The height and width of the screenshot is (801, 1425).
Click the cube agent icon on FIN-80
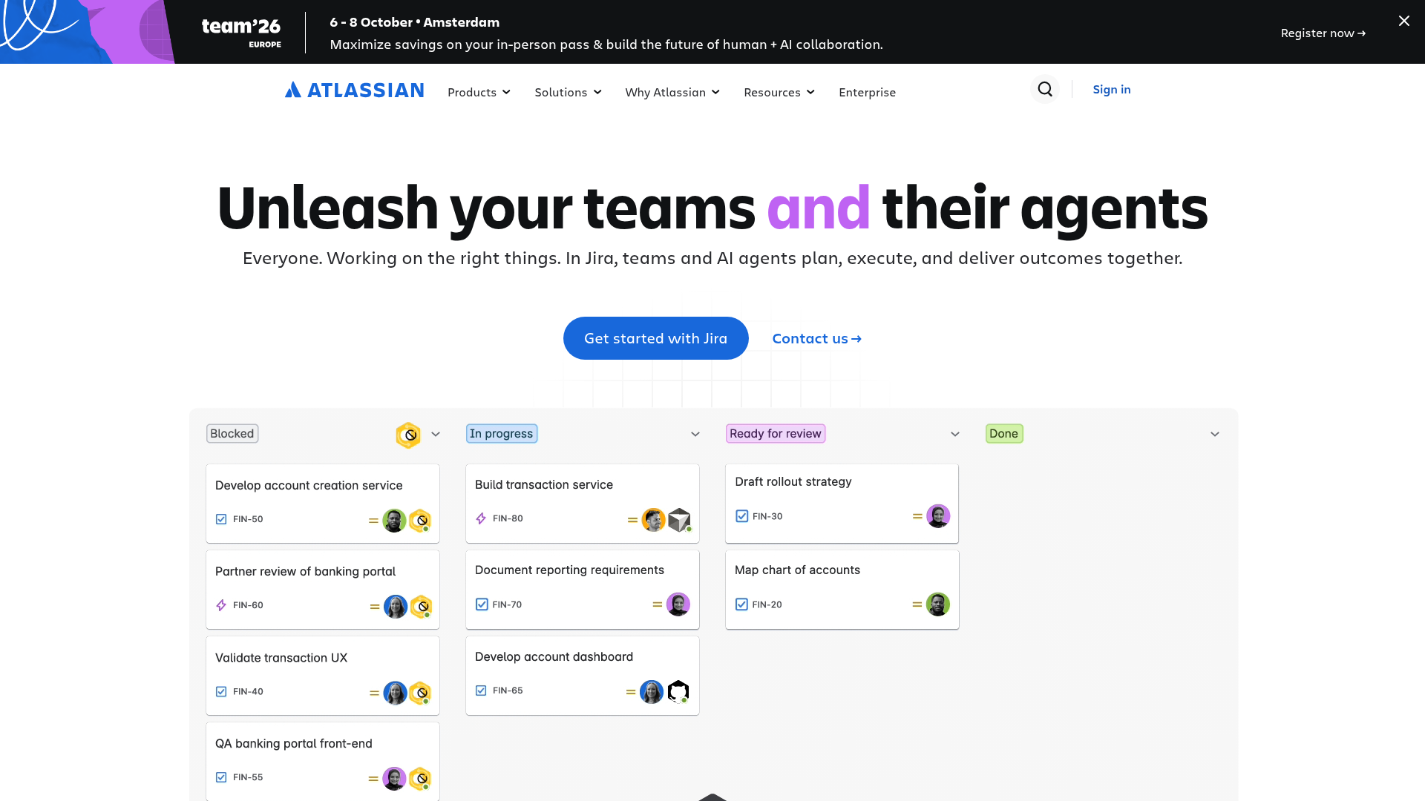click(x=679, y=520)
